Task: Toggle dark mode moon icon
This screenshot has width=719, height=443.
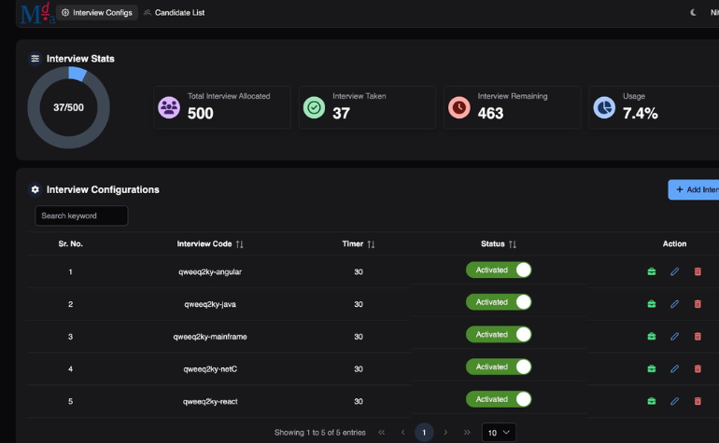Action: (693, 13)
